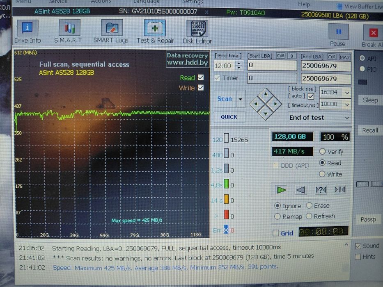Enable the Grid checkbox
Screen dimensions: 383x287
[275, 233]
